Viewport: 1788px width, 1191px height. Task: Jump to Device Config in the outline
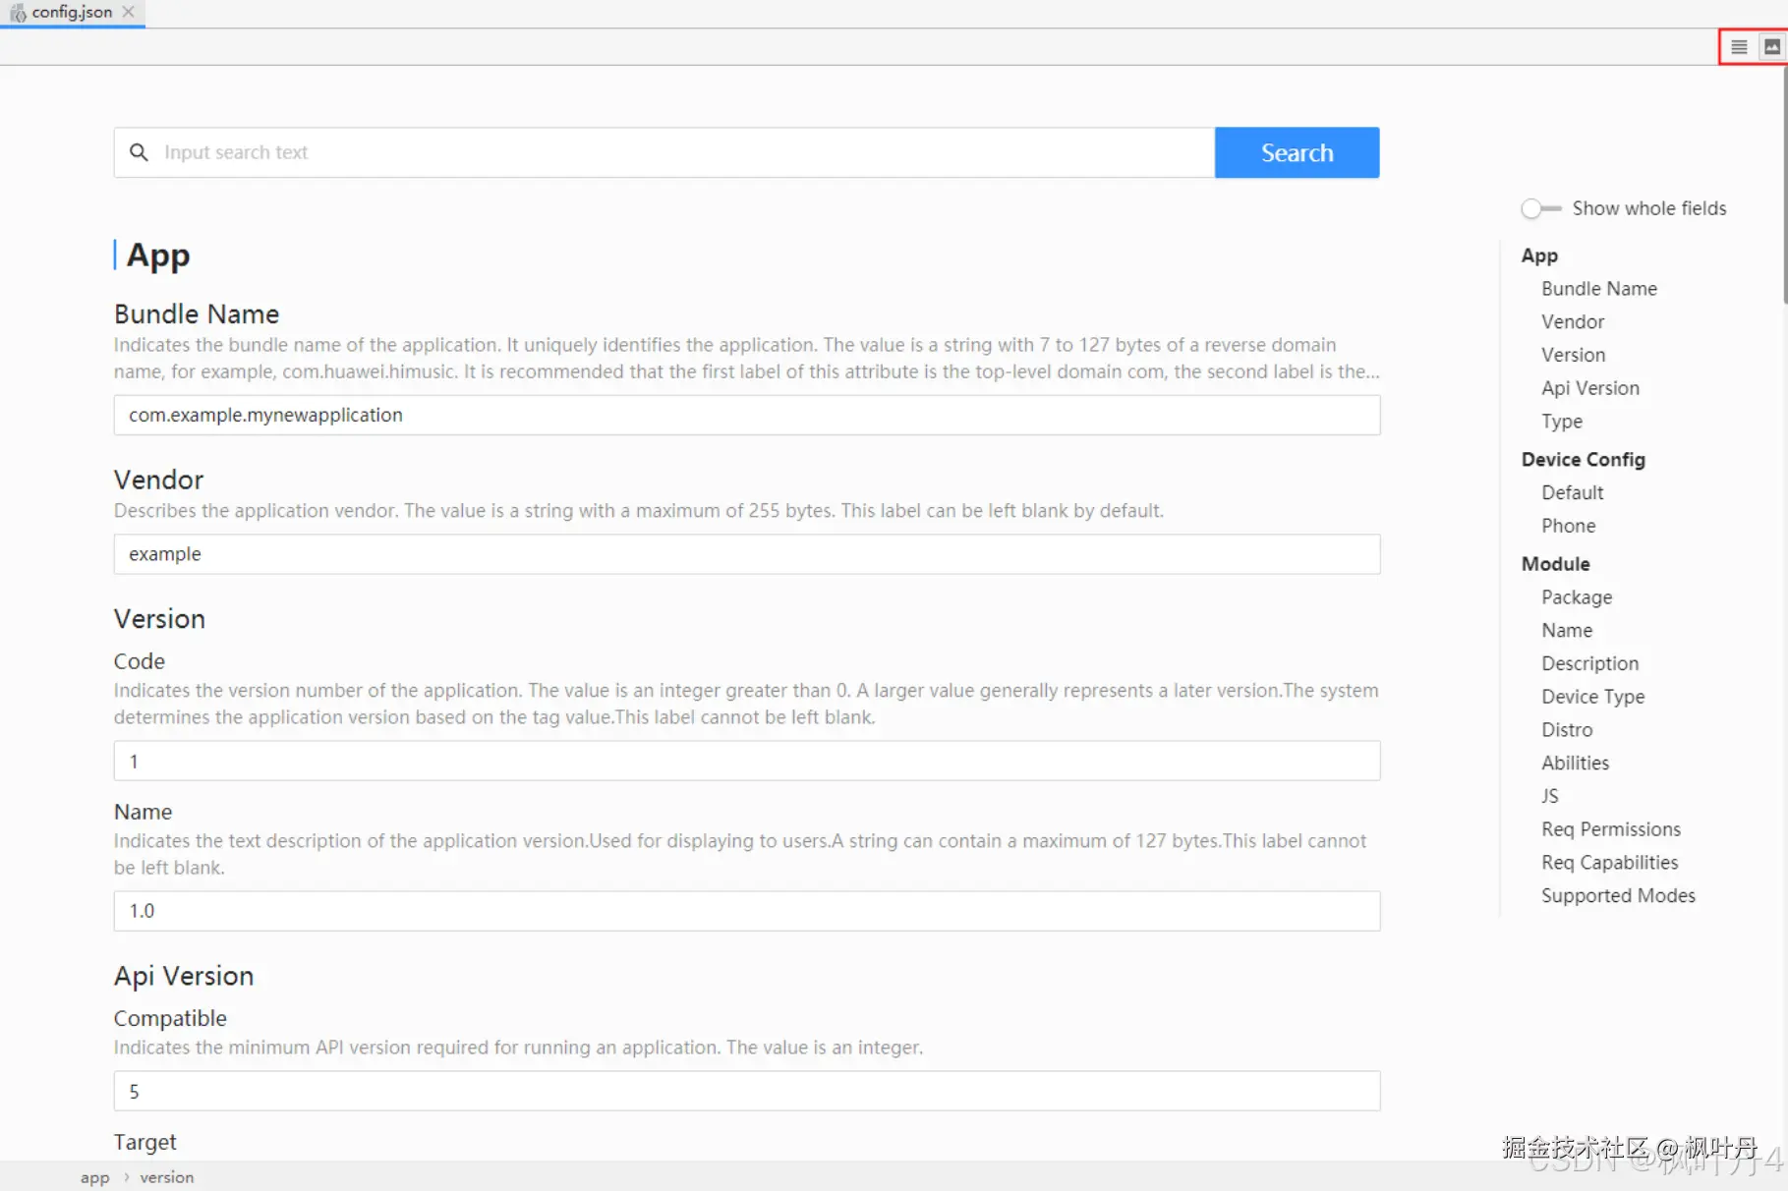click(1583, 459)
